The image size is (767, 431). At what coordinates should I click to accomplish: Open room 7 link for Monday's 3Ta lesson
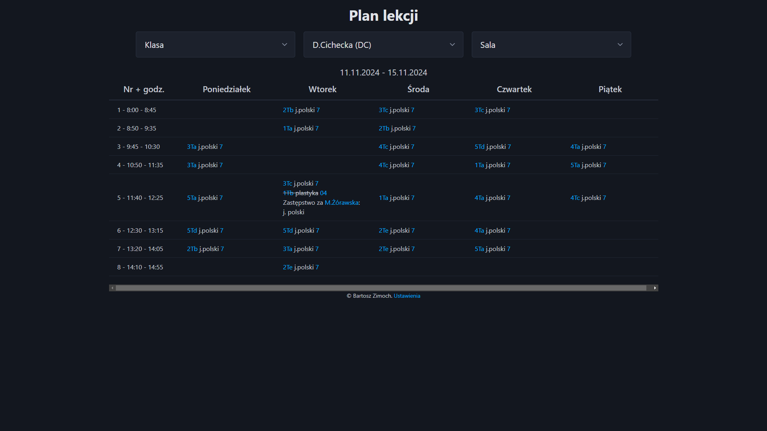point(221,146)
